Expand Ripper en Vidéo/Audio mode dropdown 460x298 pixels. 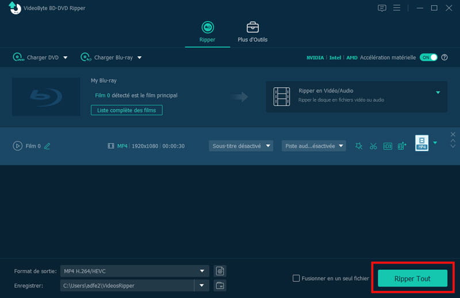438,92
